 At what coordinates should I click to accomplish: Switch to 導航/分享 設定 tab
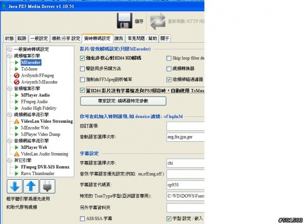[x=66, y=39]
